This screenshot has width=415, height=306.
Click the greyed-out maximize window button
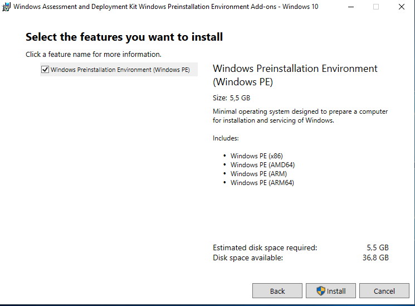pos(376,7)
